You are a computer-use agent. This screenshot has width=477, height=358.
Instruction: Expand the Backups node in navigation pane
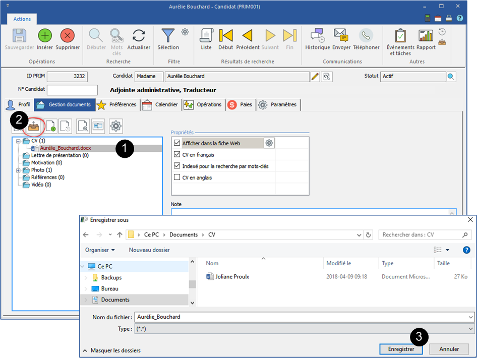[86, 278]
